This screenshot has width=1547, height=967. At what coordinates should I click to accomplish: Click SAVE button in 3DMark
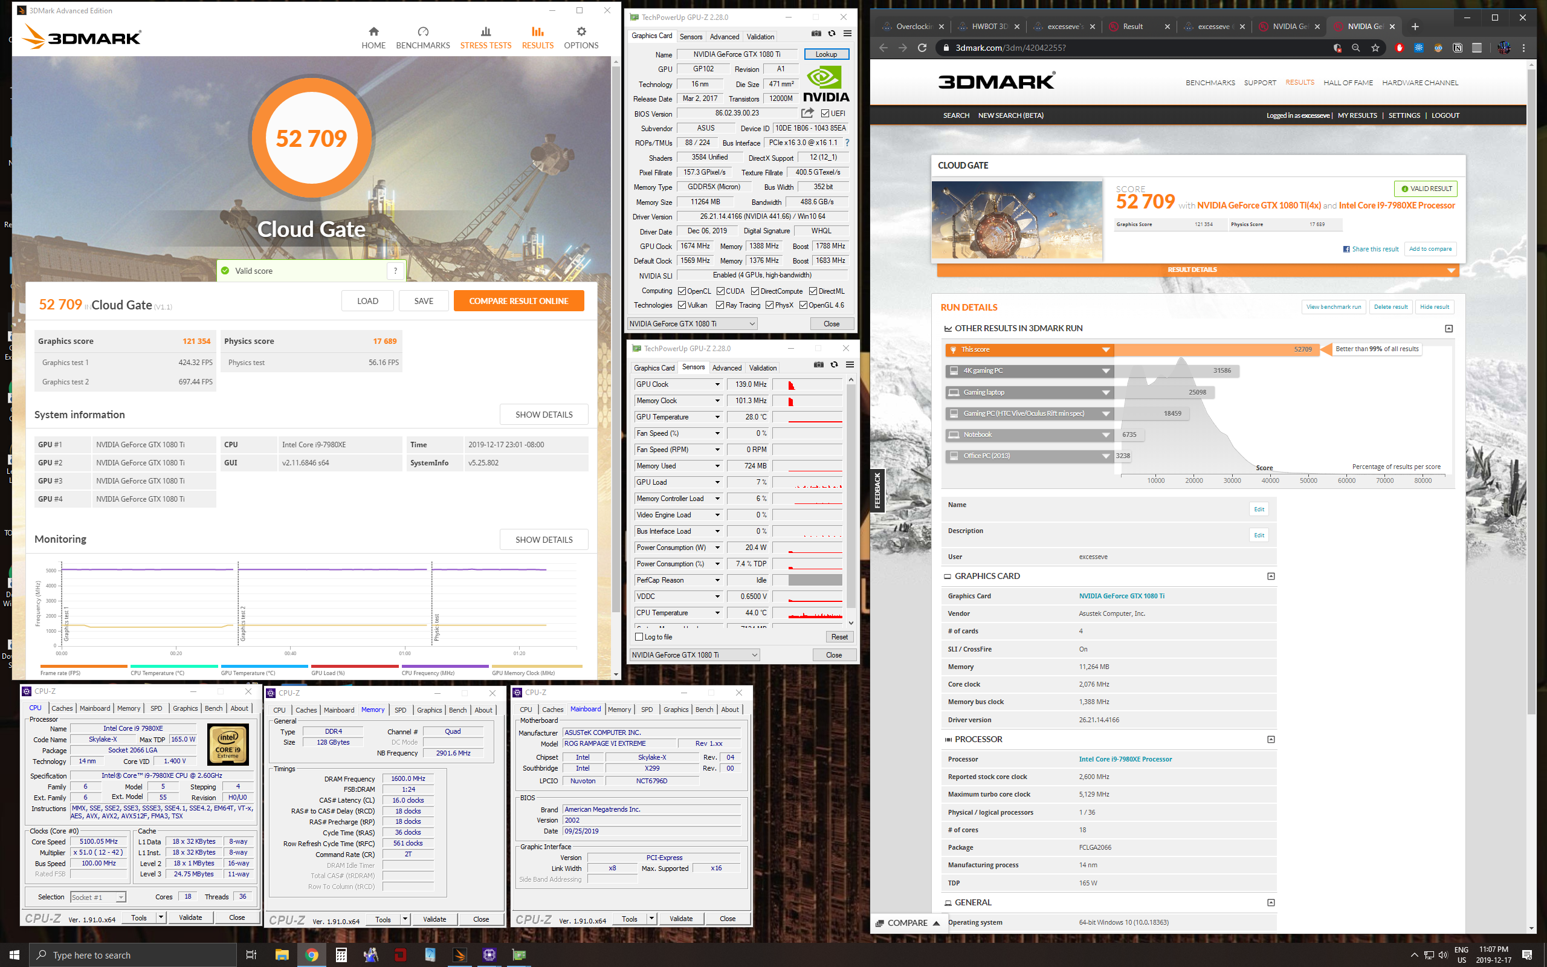pyautogui.click(x=423, y=300)
